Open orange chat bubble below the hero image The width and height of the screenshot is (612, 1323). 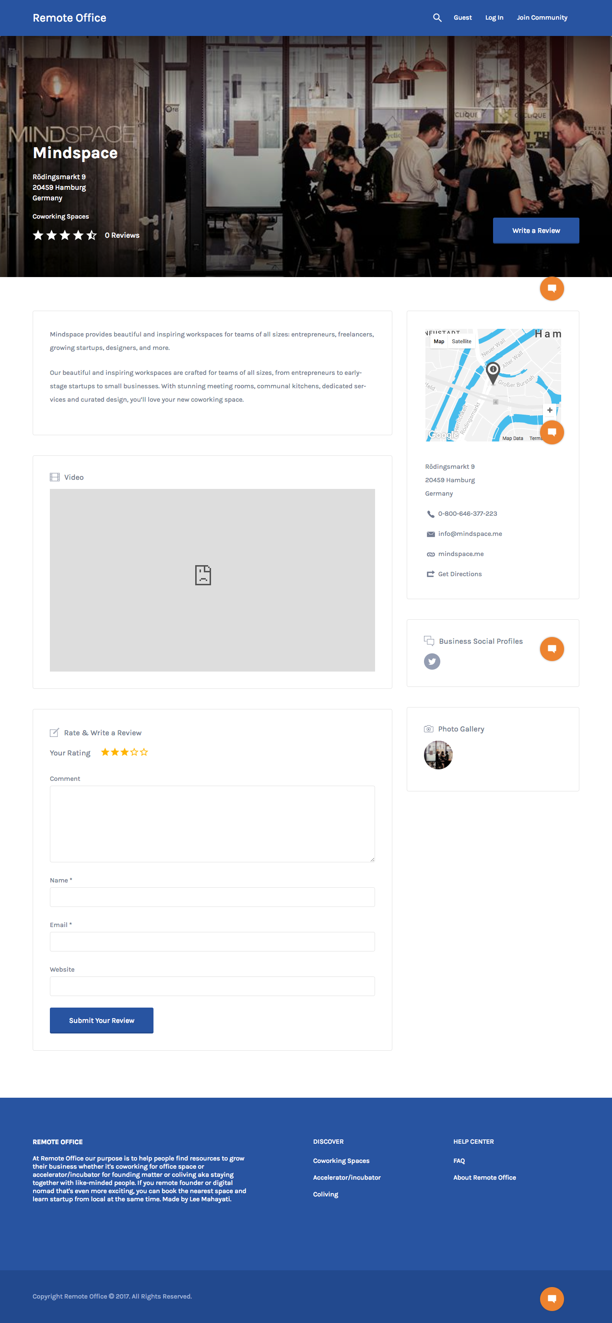pyautogui.click(x=552, y=288)
